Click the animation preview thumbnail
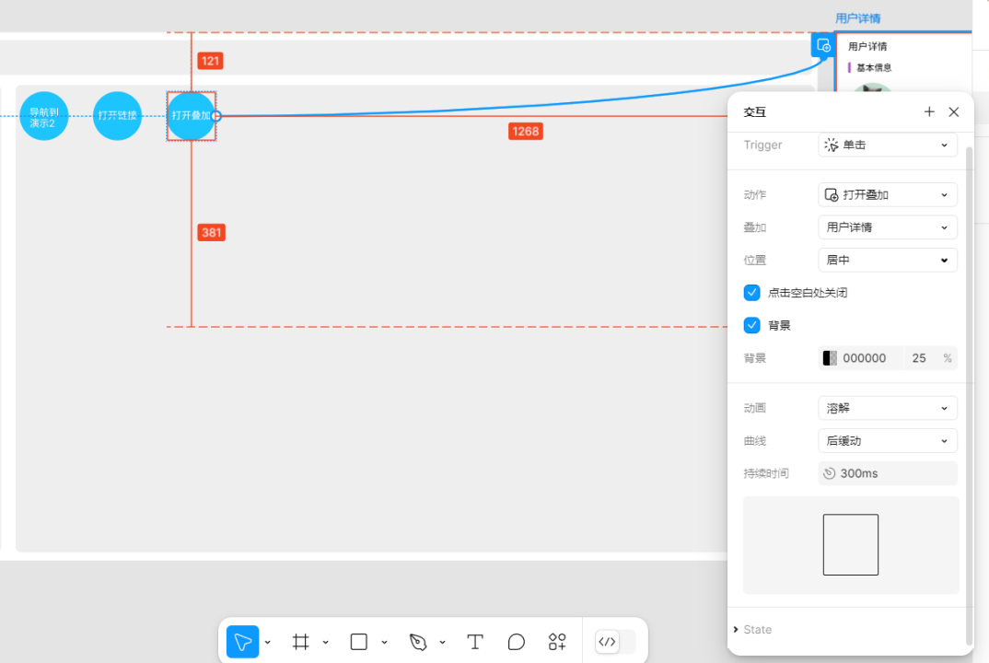Viewport: 989px width, 663px height. 850,545
